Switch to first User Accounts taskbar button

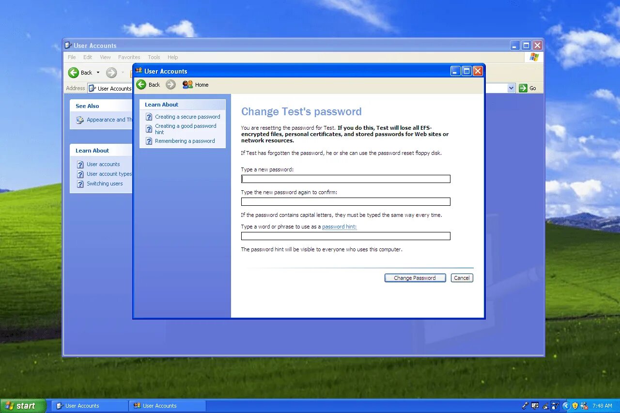coord(90,406)
